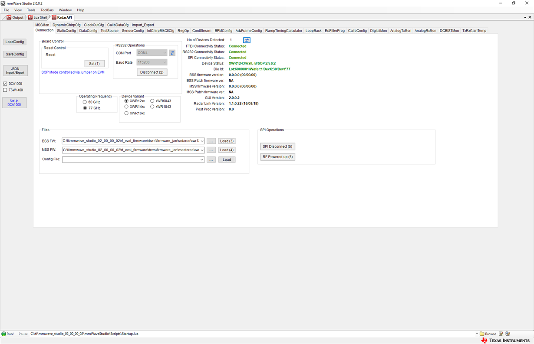Switch to the Import_Export tab
The height and width of the screenshot is (344, 534).
coord(143,25)
